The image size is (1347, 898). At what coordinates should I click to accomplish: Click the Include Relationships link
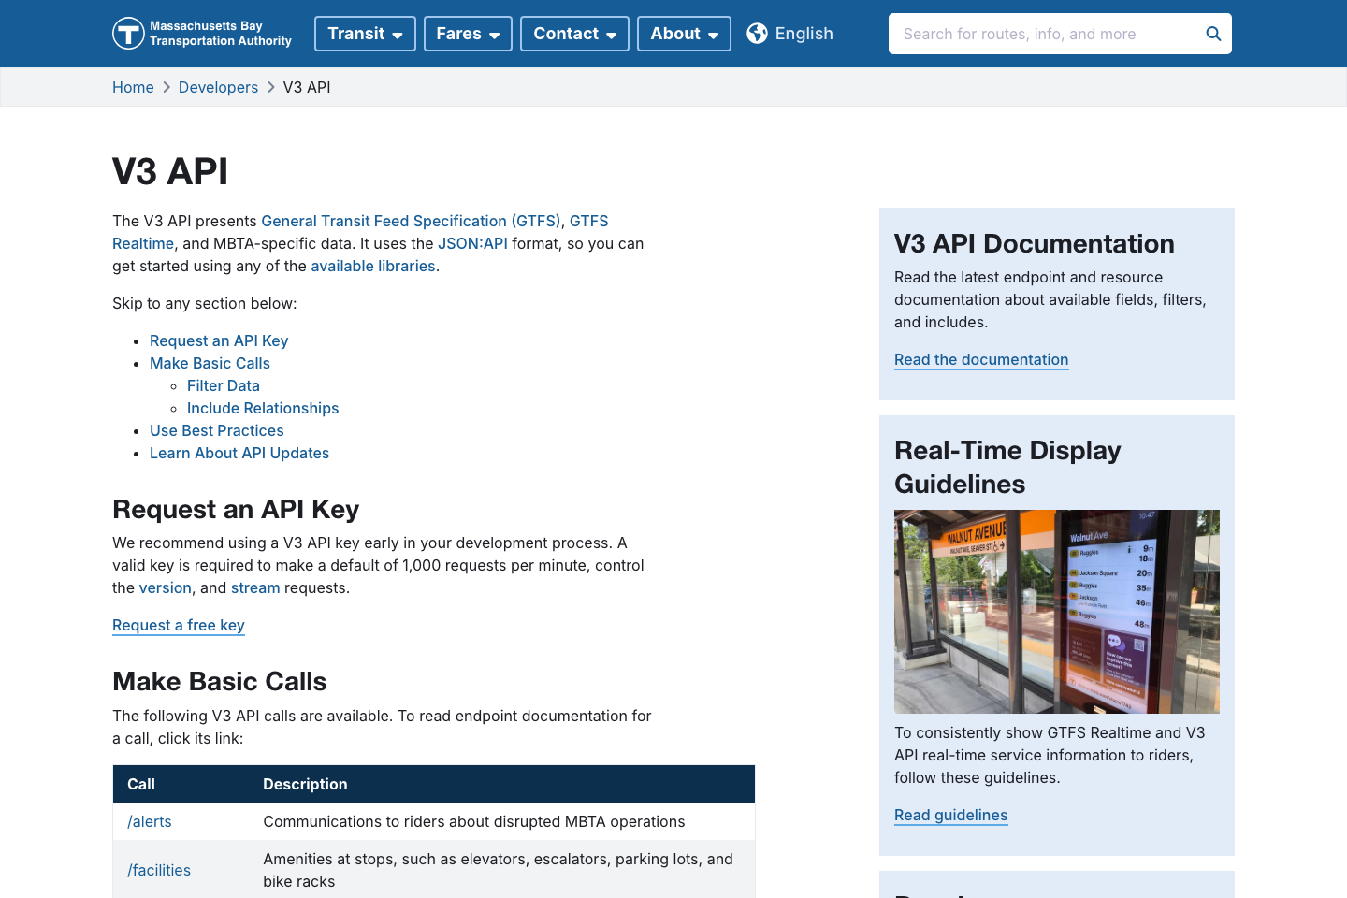[x=263, y=408]
